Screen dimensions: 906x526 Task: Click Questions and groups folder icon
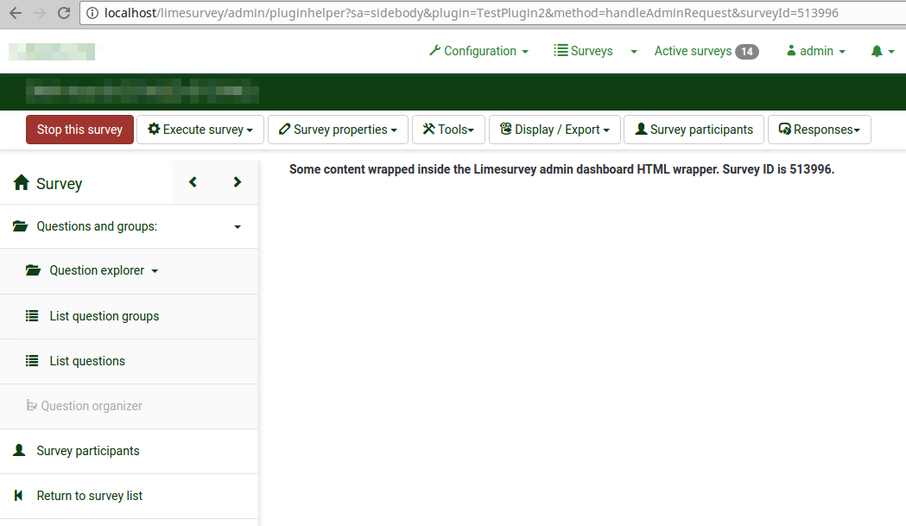tap(20, 226)
